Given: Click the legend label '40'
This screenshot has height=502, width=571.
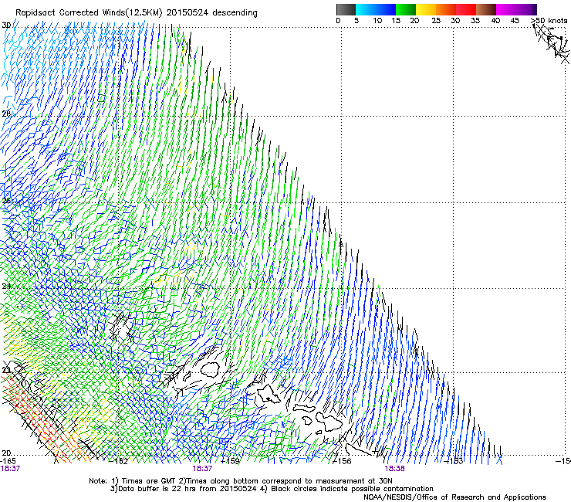Looking at the screenshot, I should tap(495, 21).
